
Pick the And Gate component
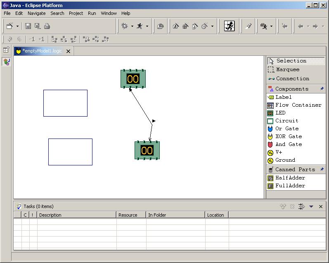296,144
